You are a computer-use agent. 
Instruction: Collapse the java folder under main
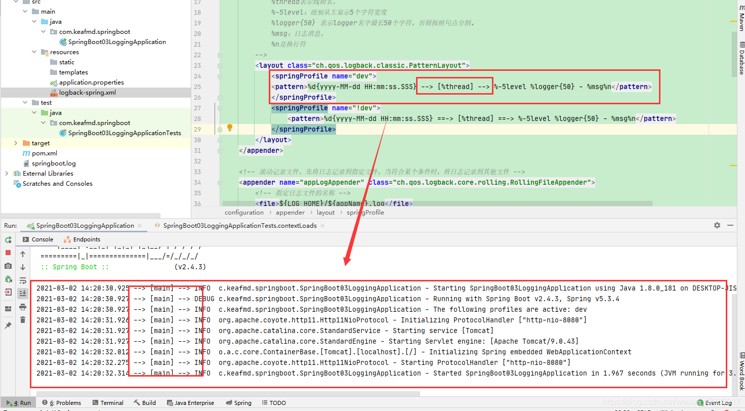pyautogui.click(x=35, y=21)
